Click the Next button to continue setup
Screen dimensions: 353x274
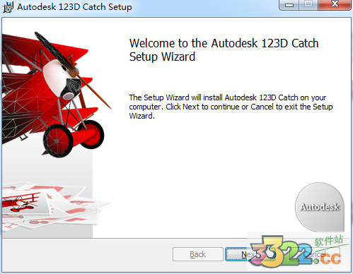click(250, 254)
